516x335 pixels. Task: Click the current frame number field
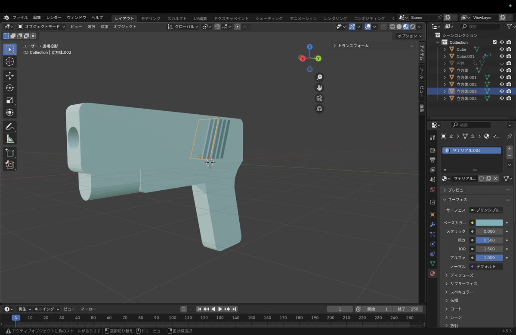click(x=340, y=309)
